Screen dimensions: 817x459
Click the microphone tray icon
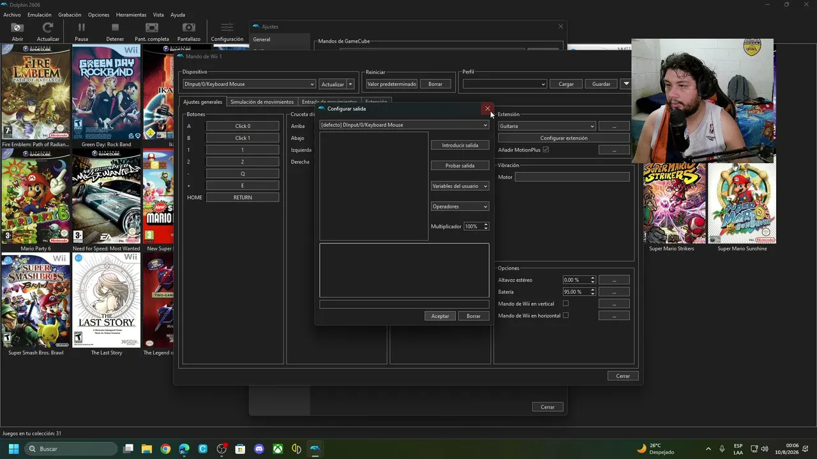tap(722, 449)
